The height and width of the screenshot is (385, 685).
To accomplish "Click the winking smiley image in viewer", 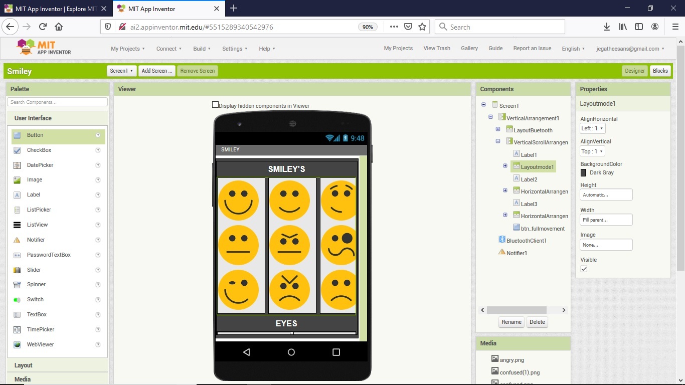I will coord(239,290).
